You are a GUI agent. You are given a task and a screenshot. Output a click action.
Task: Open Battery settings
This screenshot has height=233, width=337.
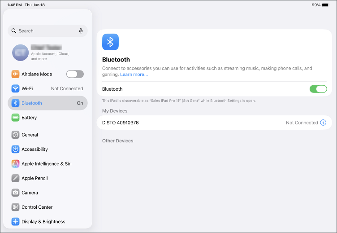[x=48, y=118]
